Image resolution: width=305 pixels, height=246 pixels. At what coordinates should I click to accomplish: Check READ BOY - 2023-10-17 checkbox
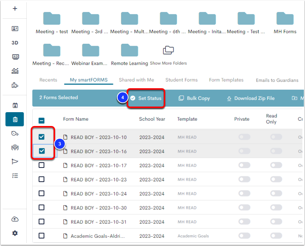click(42, 165)
